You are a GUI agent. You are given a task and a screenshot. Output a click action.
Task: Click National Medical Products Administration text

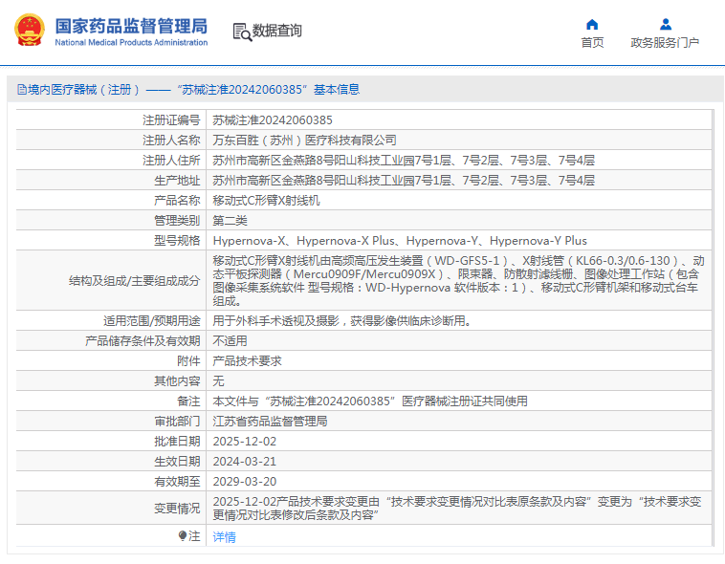point(131,42)
